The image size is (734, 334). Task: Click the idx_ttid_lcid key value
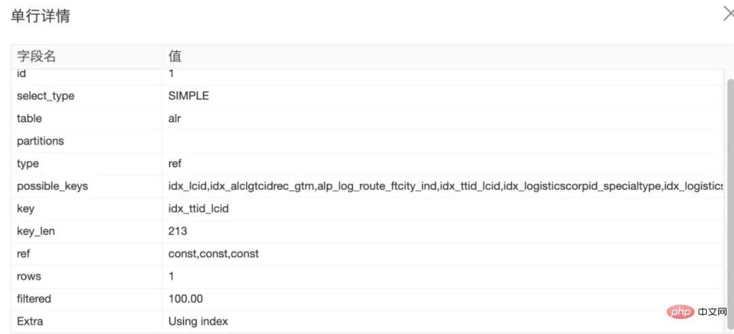pyautogui.click(x=198, y=208)
